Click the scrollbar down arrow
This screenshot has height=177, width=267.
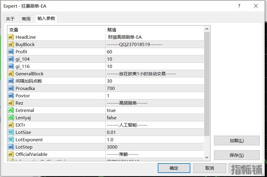coord(207,157)
